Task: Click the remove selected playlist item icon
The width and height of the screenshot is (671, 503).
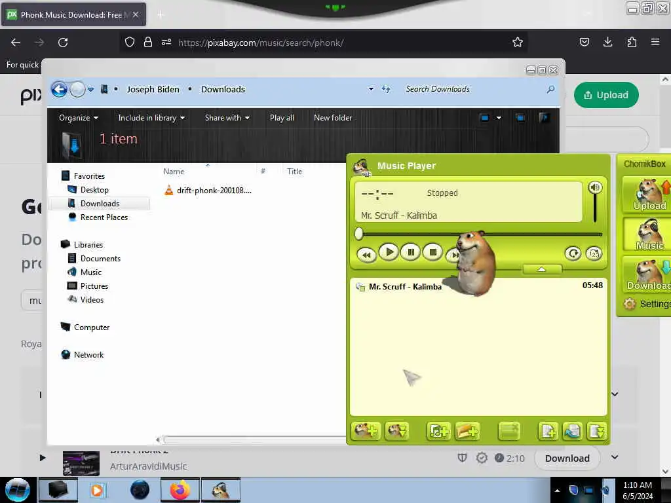Action: 509,431
